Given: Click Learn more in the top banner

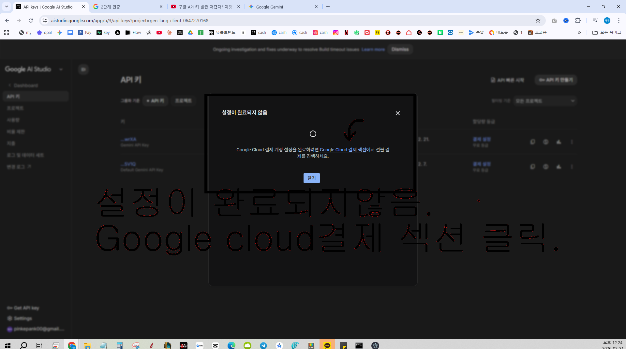Looking at the screenshot, I should [373, 50].
